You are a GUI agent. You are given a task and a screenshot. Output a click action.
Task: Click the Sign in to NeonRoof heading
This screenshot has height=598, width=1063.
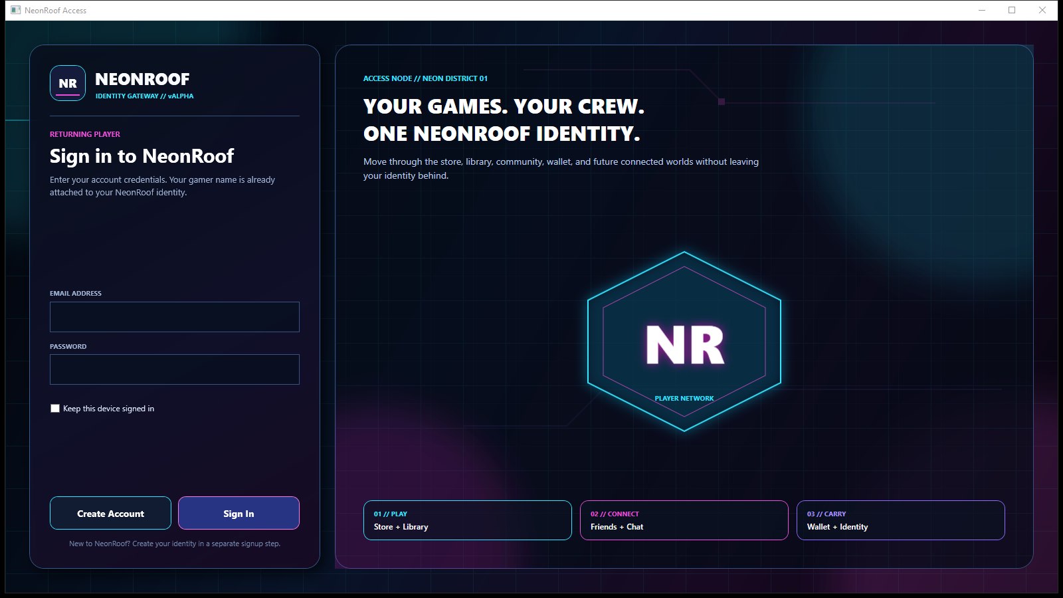(142, 156)
